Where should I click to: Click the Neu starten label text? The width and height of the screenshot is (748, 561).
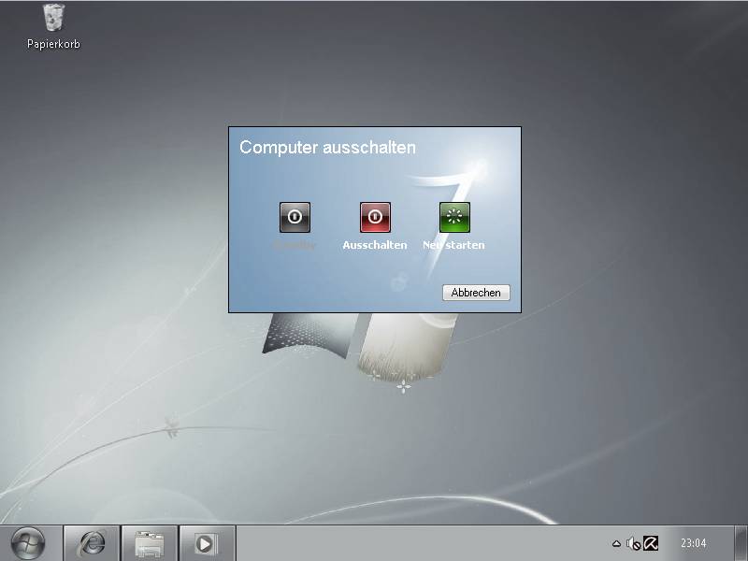tap(453, 245)
